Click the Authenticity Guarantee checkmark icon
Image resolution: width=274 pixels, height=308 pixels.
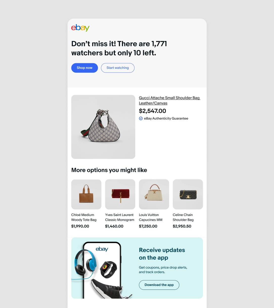(x=141, y=118)
